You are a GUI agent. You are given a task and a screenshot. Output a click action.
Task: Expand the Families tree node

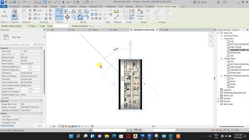218,98
